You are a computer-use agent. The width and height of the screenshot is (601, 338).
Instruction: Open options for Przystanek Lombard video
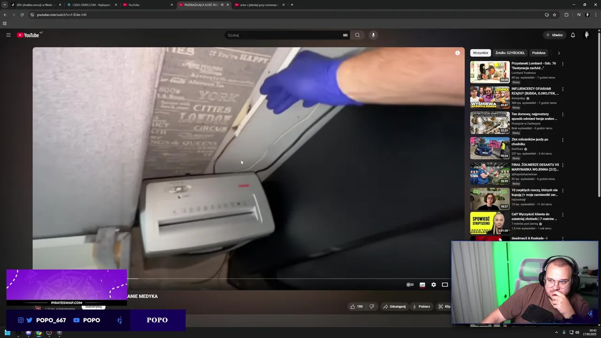point(562,64)
